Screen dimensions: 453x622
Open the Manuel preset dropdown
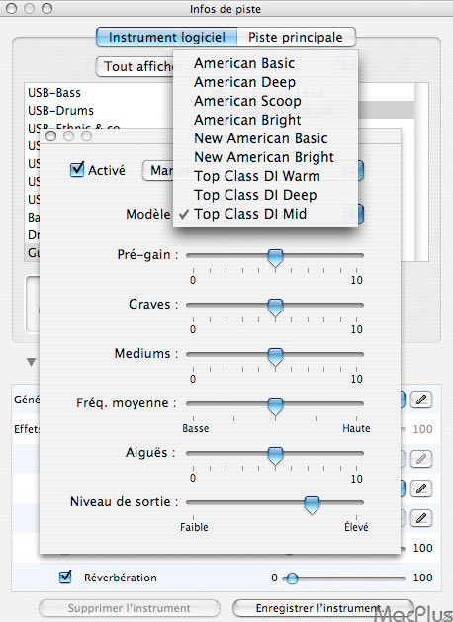158,170
